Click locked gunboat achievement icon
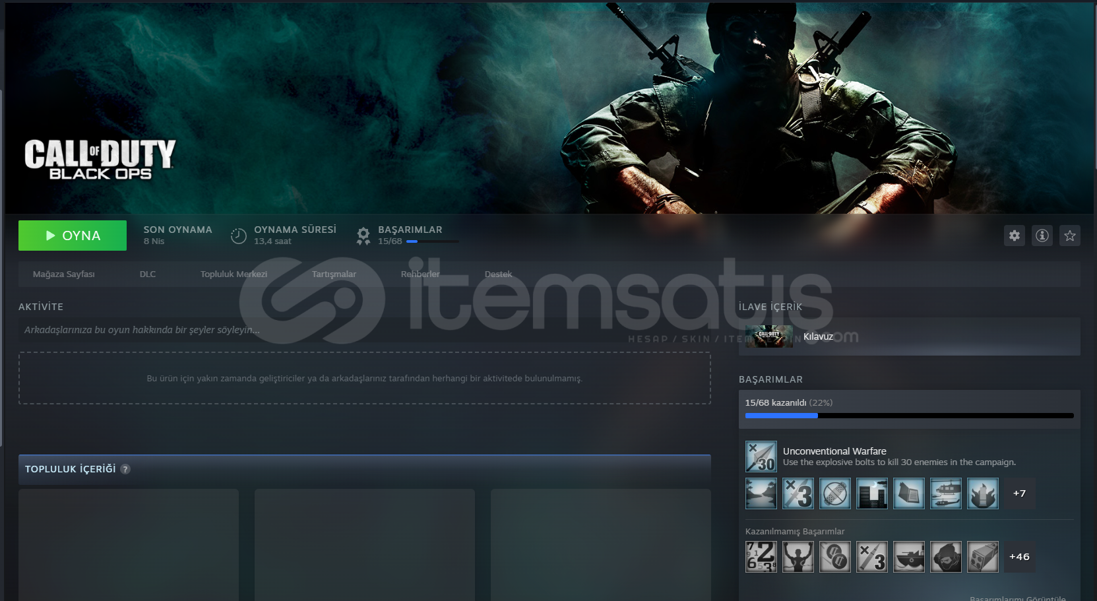The height and width of the screenshot is (601, 1097). tap(909, 557)
